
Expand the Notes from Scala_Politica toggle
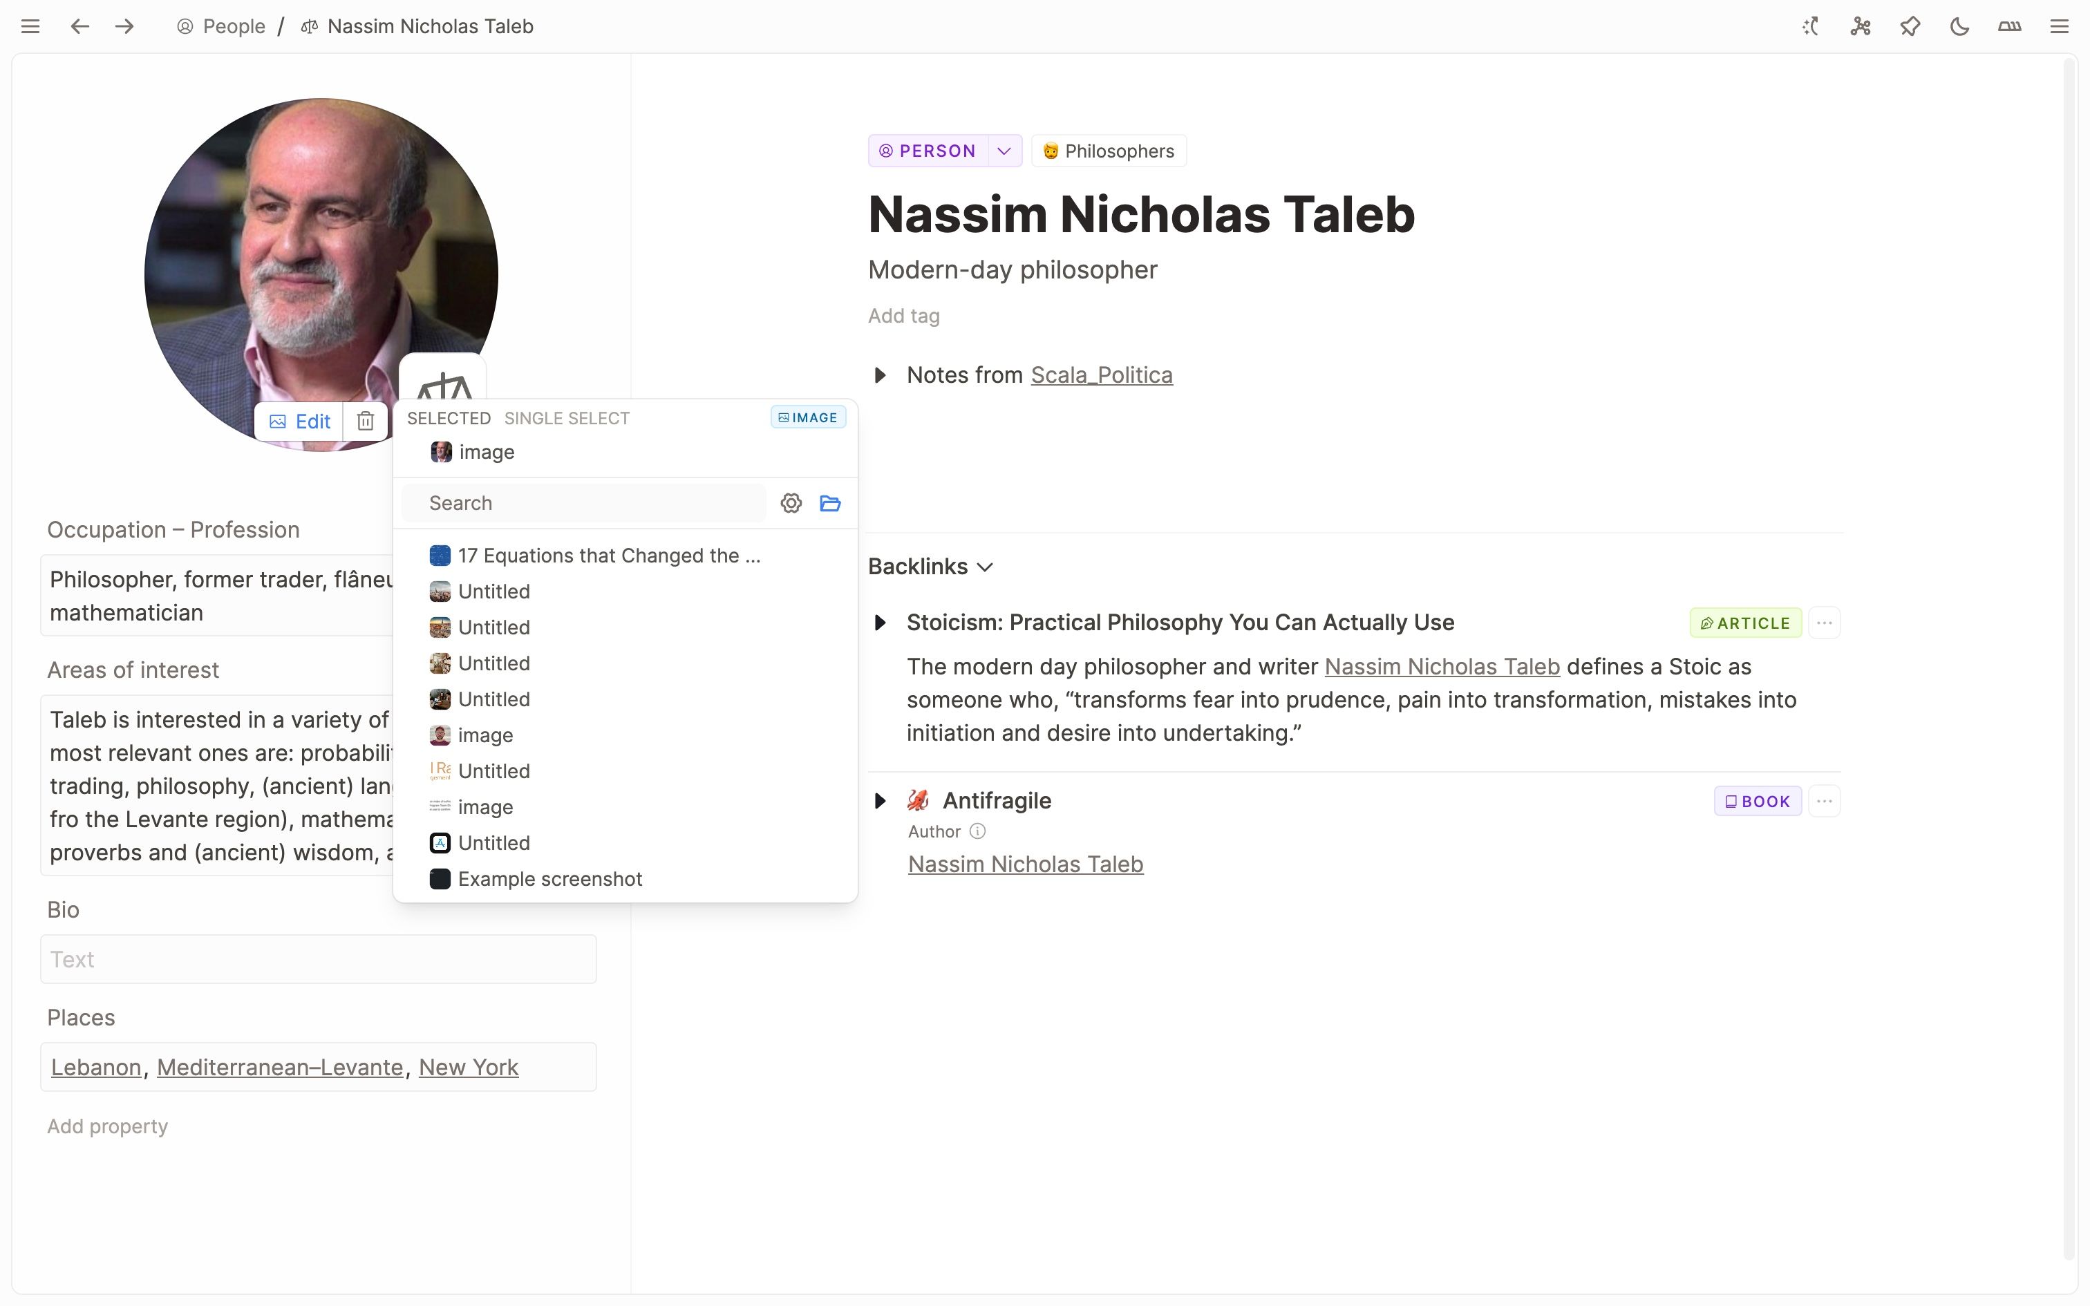coord(880,375)
